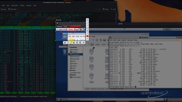The height and width of the screenshot is (102, 182).
Task: Select Downloads in file manager sidebar
Action: point(75,59)
